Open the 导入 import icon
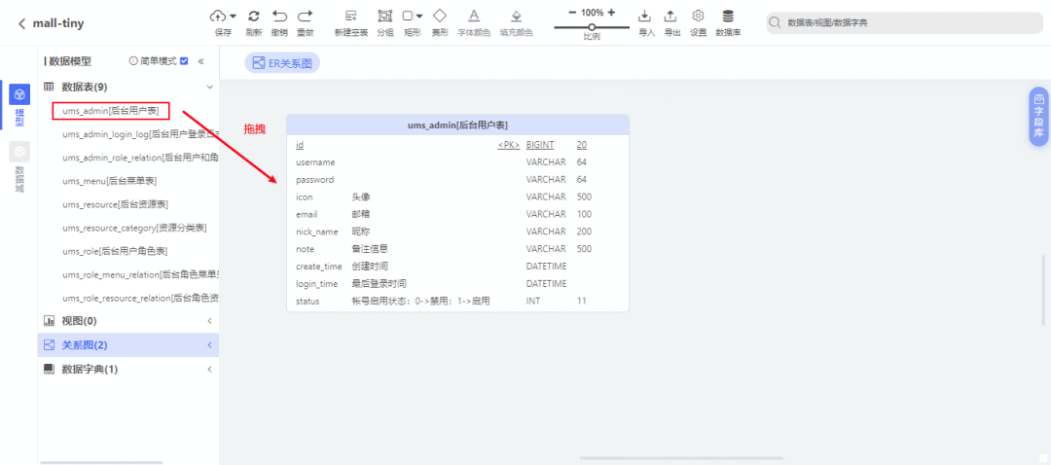Screen dimensions: 1051x465 645,17
